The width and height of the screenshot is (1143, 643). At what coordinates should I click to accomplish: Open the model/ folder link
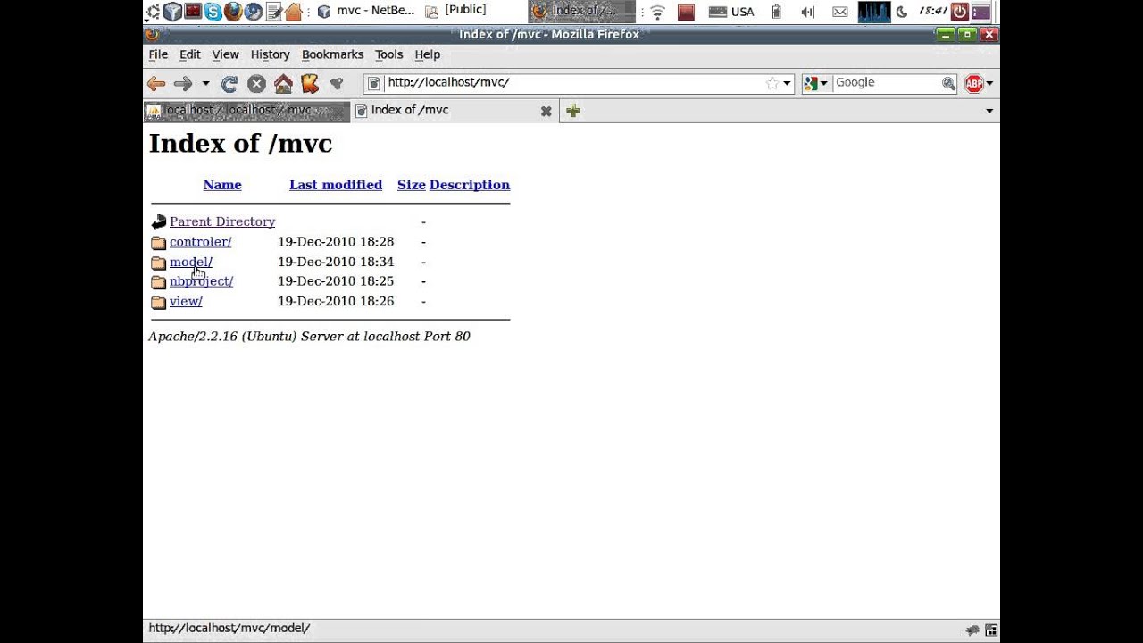(191, 262)
